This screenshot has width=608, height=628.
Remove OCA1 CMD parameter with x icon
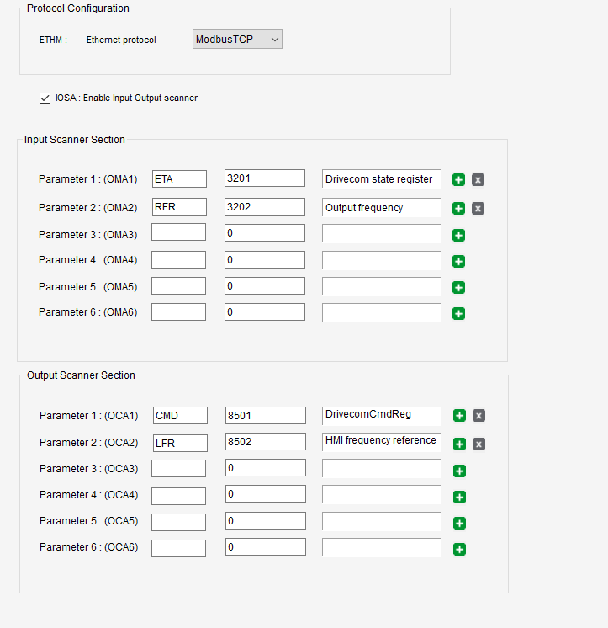tap(478, 415)
